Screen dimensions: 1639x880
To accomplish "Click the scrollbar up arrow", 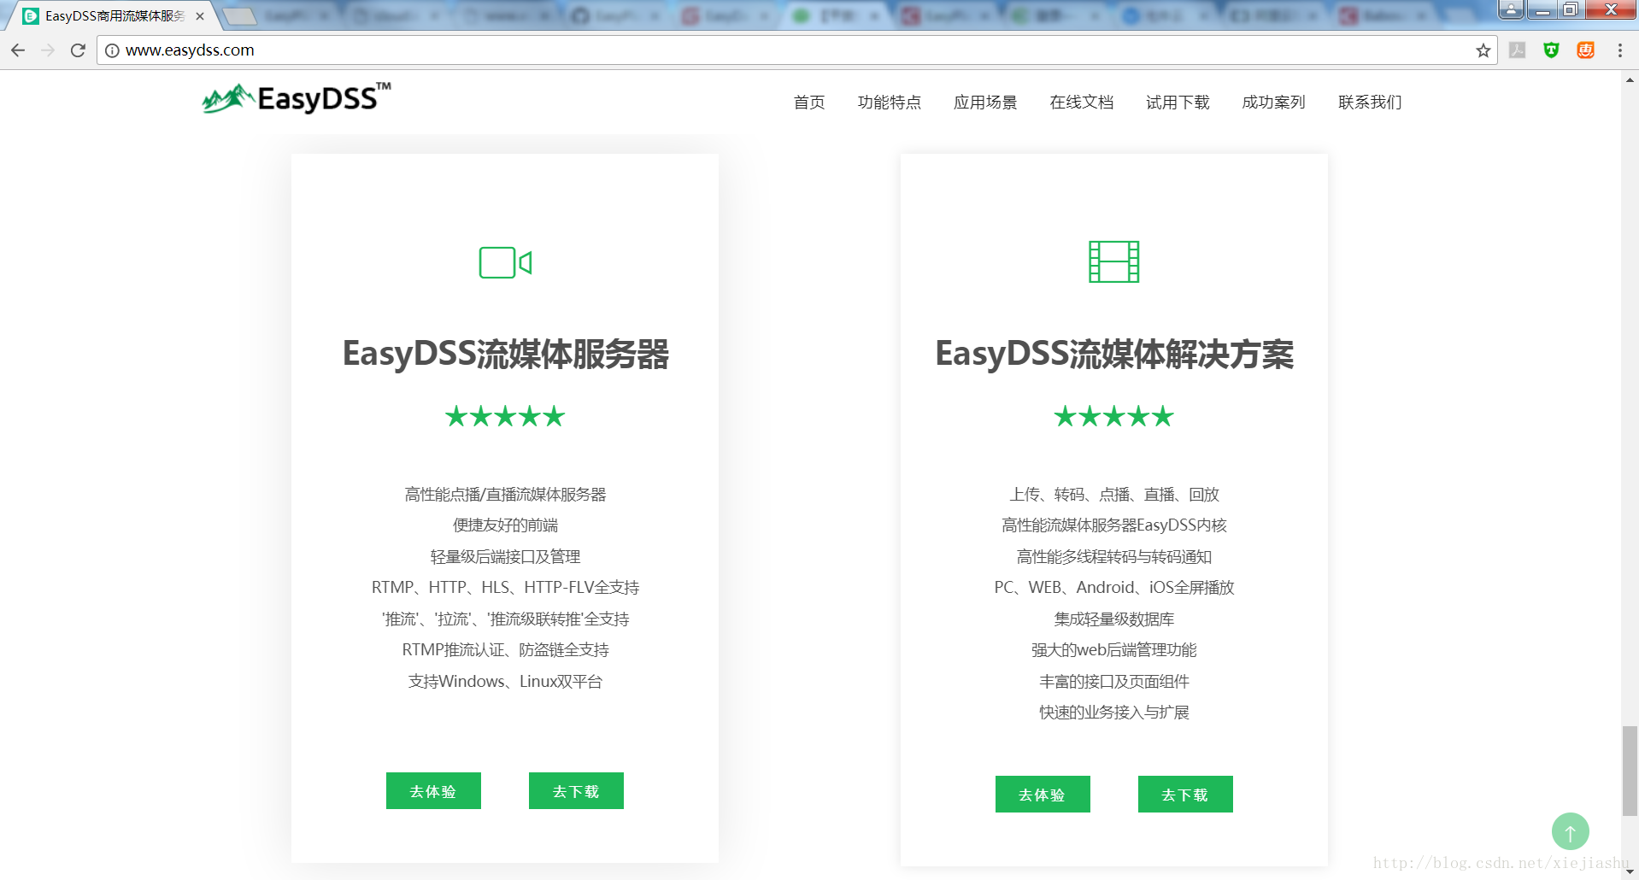I will click(1630, 79).
